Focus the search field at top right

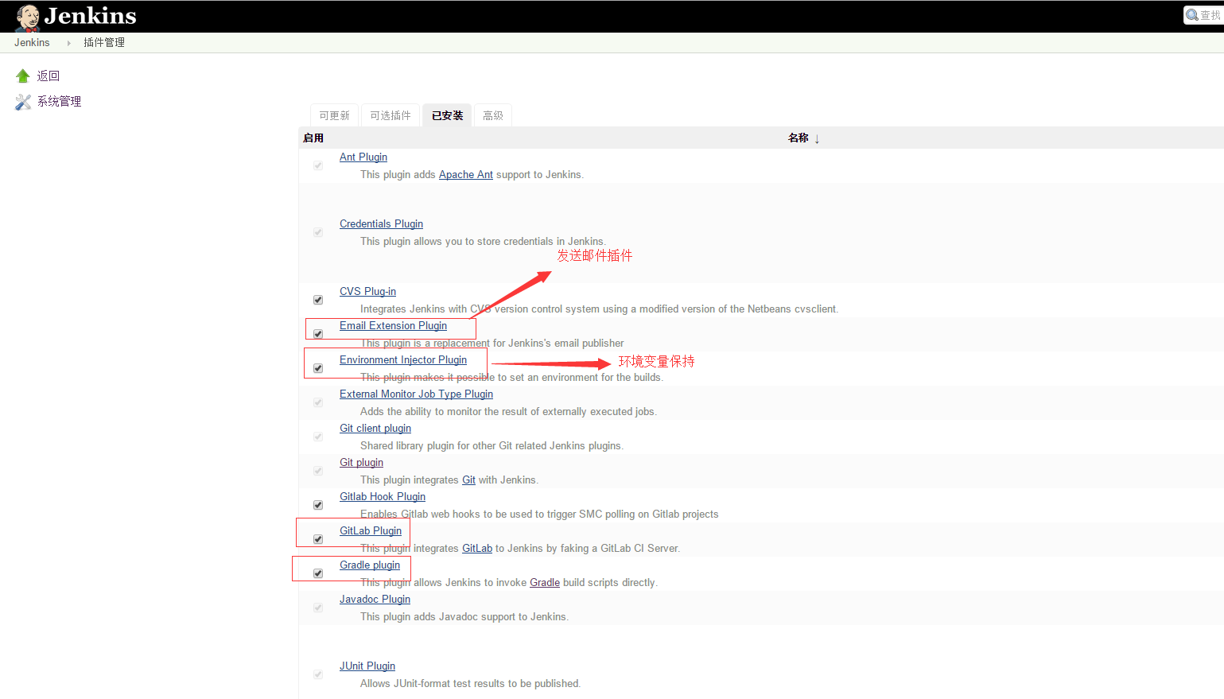coord(1203,15)
